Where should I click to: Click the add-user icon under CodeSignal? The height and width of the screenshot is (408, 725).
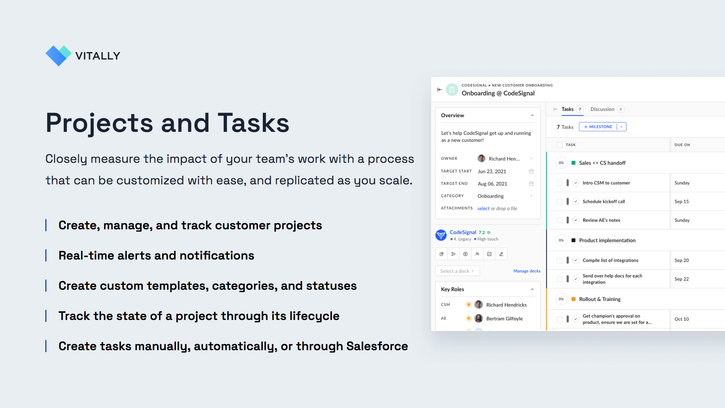477,254
